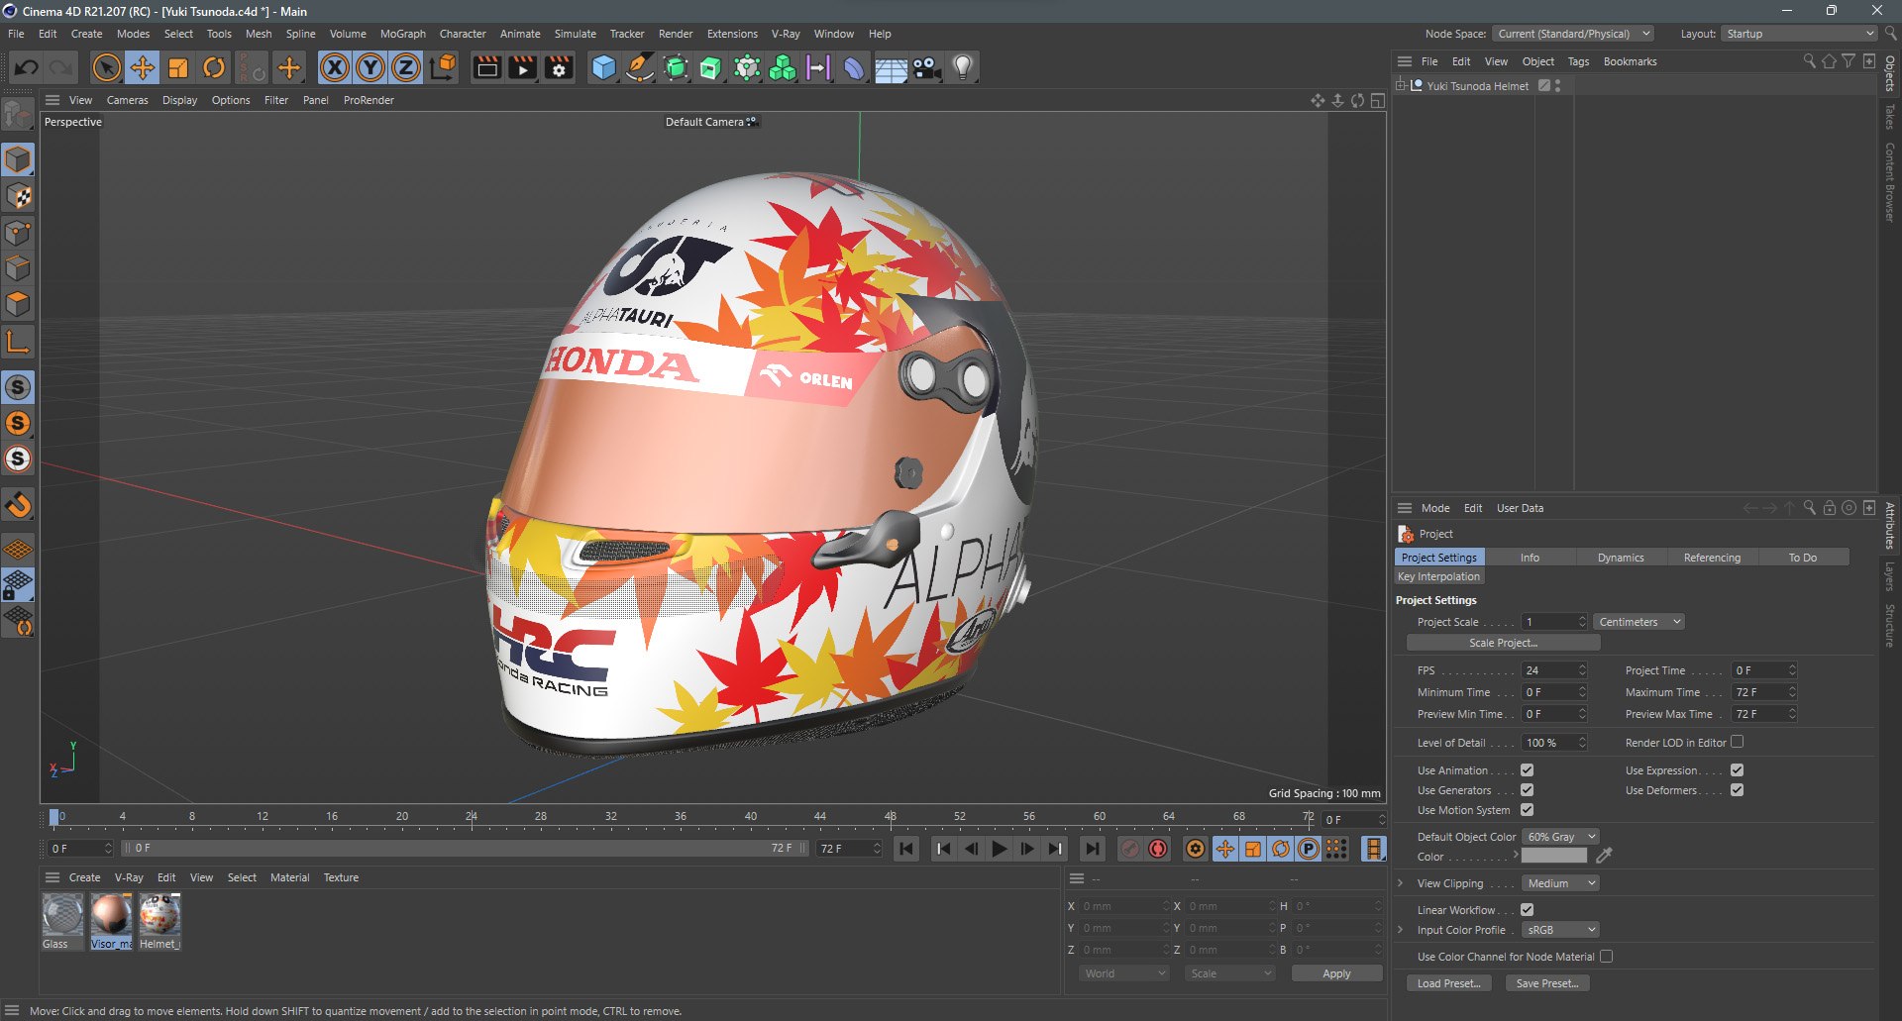Click the Save Preset button
This screenshot has width=1902, height=1021.
point(1547,983)
